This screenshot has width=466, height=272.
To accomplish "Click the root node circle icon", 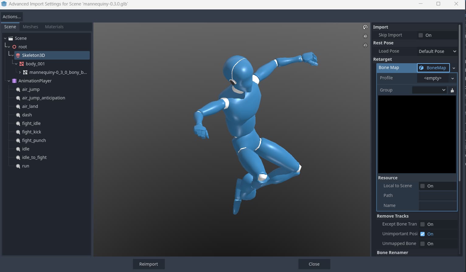I will (x=14, y=47).
